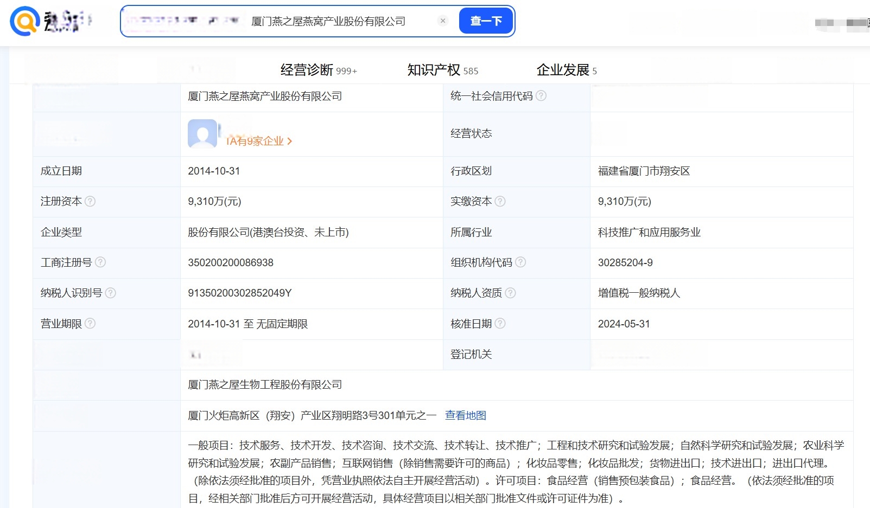
Task: Open the 知识产权 tab
Action: click(x=443, y=70)
